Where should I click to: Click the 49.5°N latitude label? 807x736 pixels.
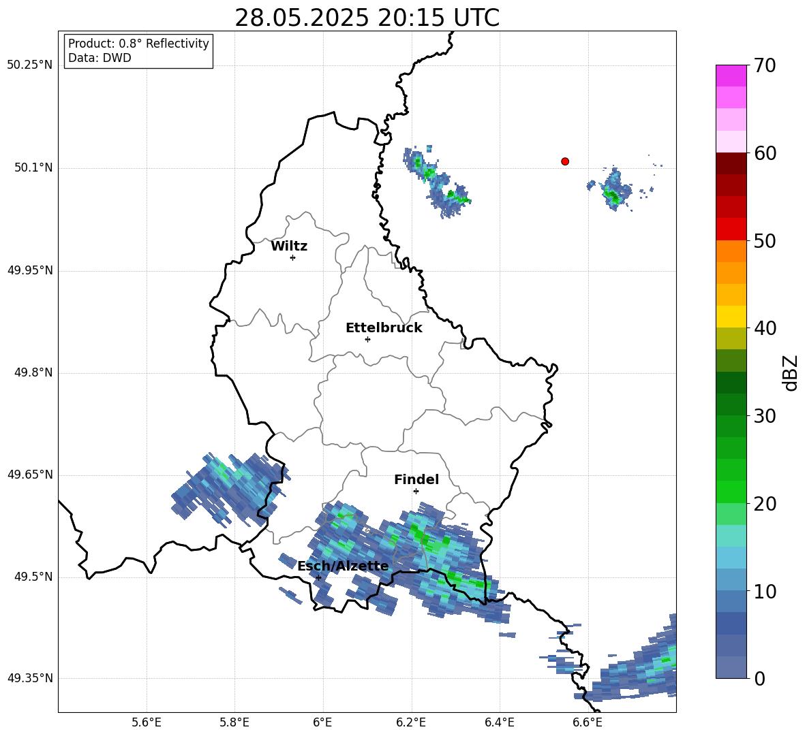pos(33,577)
